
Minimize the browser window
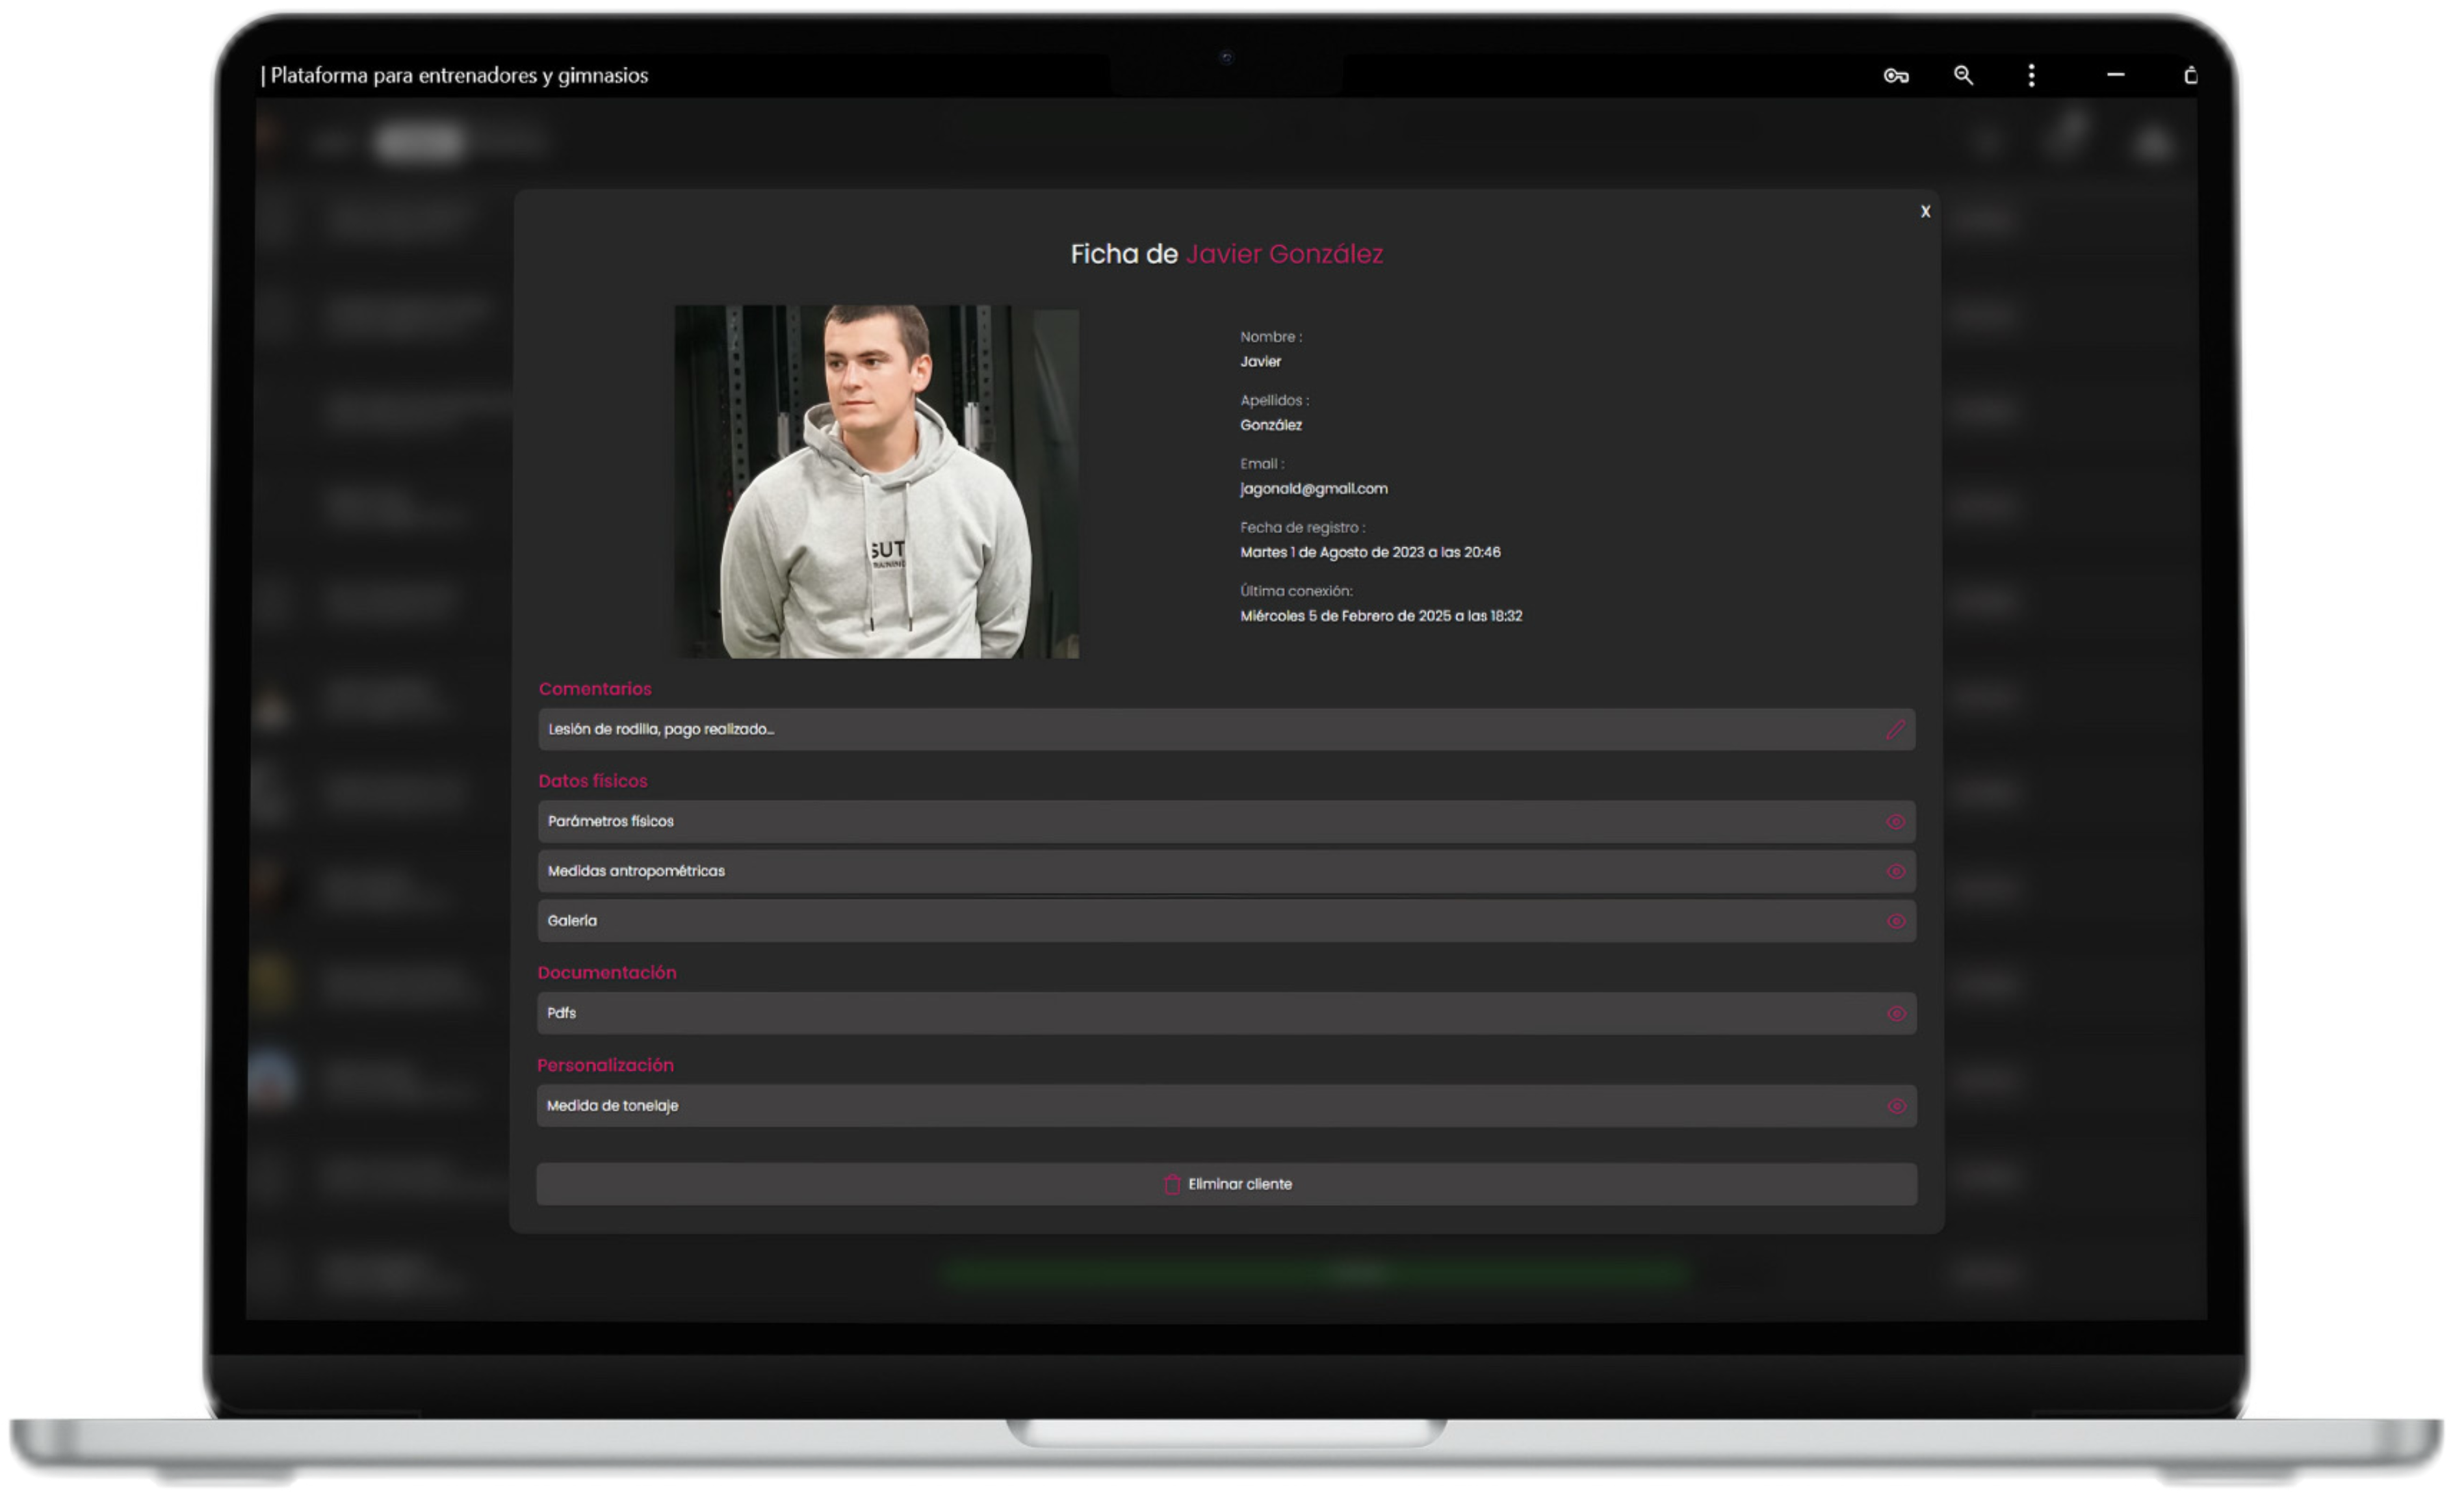(2116, 75)
